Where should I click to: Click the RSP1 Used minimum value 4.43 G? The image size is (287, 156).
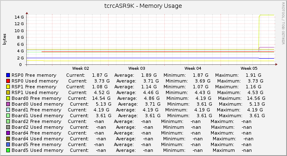tap(203, 92)
